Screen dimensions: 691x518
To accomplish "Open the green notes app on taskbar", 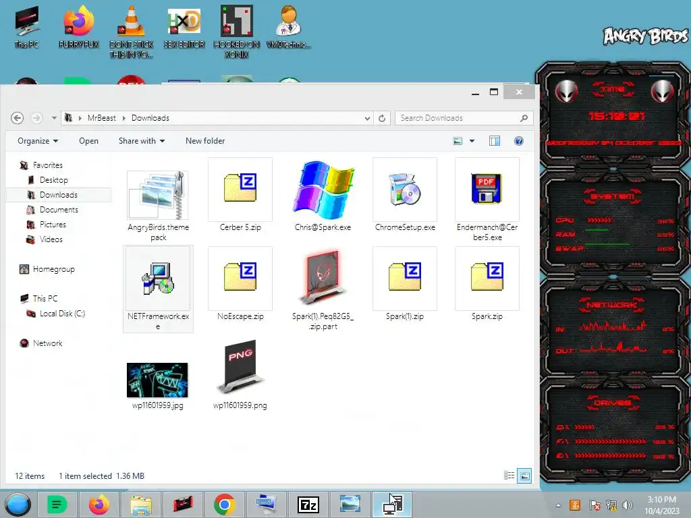I will coord(57,505).
